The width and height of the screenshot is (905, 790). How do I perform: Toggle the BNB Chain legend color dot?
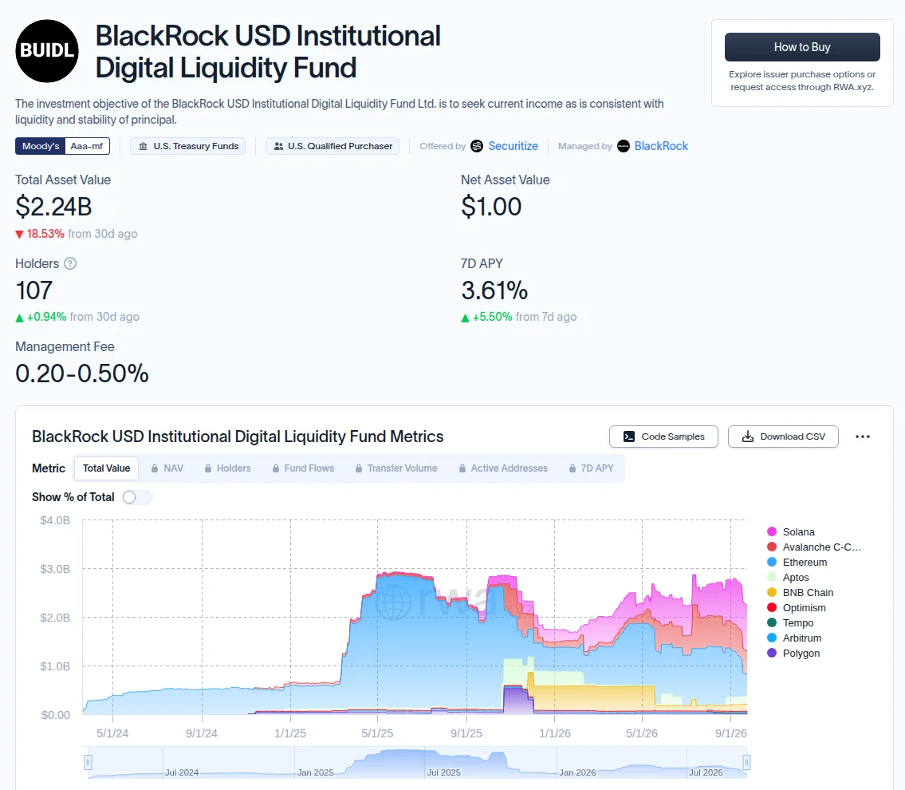point(772,592)
